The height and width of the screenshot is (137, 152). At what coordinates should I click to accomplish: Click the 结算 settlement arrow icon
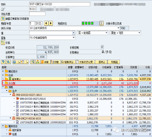pos(10,134)
